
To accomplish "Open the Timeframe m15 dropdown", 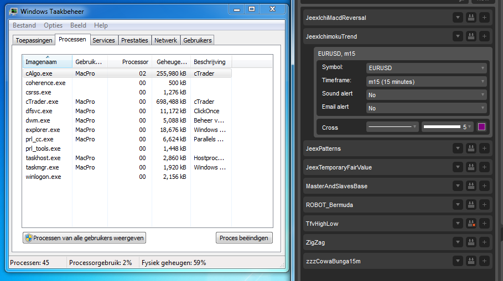I will click(426, 82).
